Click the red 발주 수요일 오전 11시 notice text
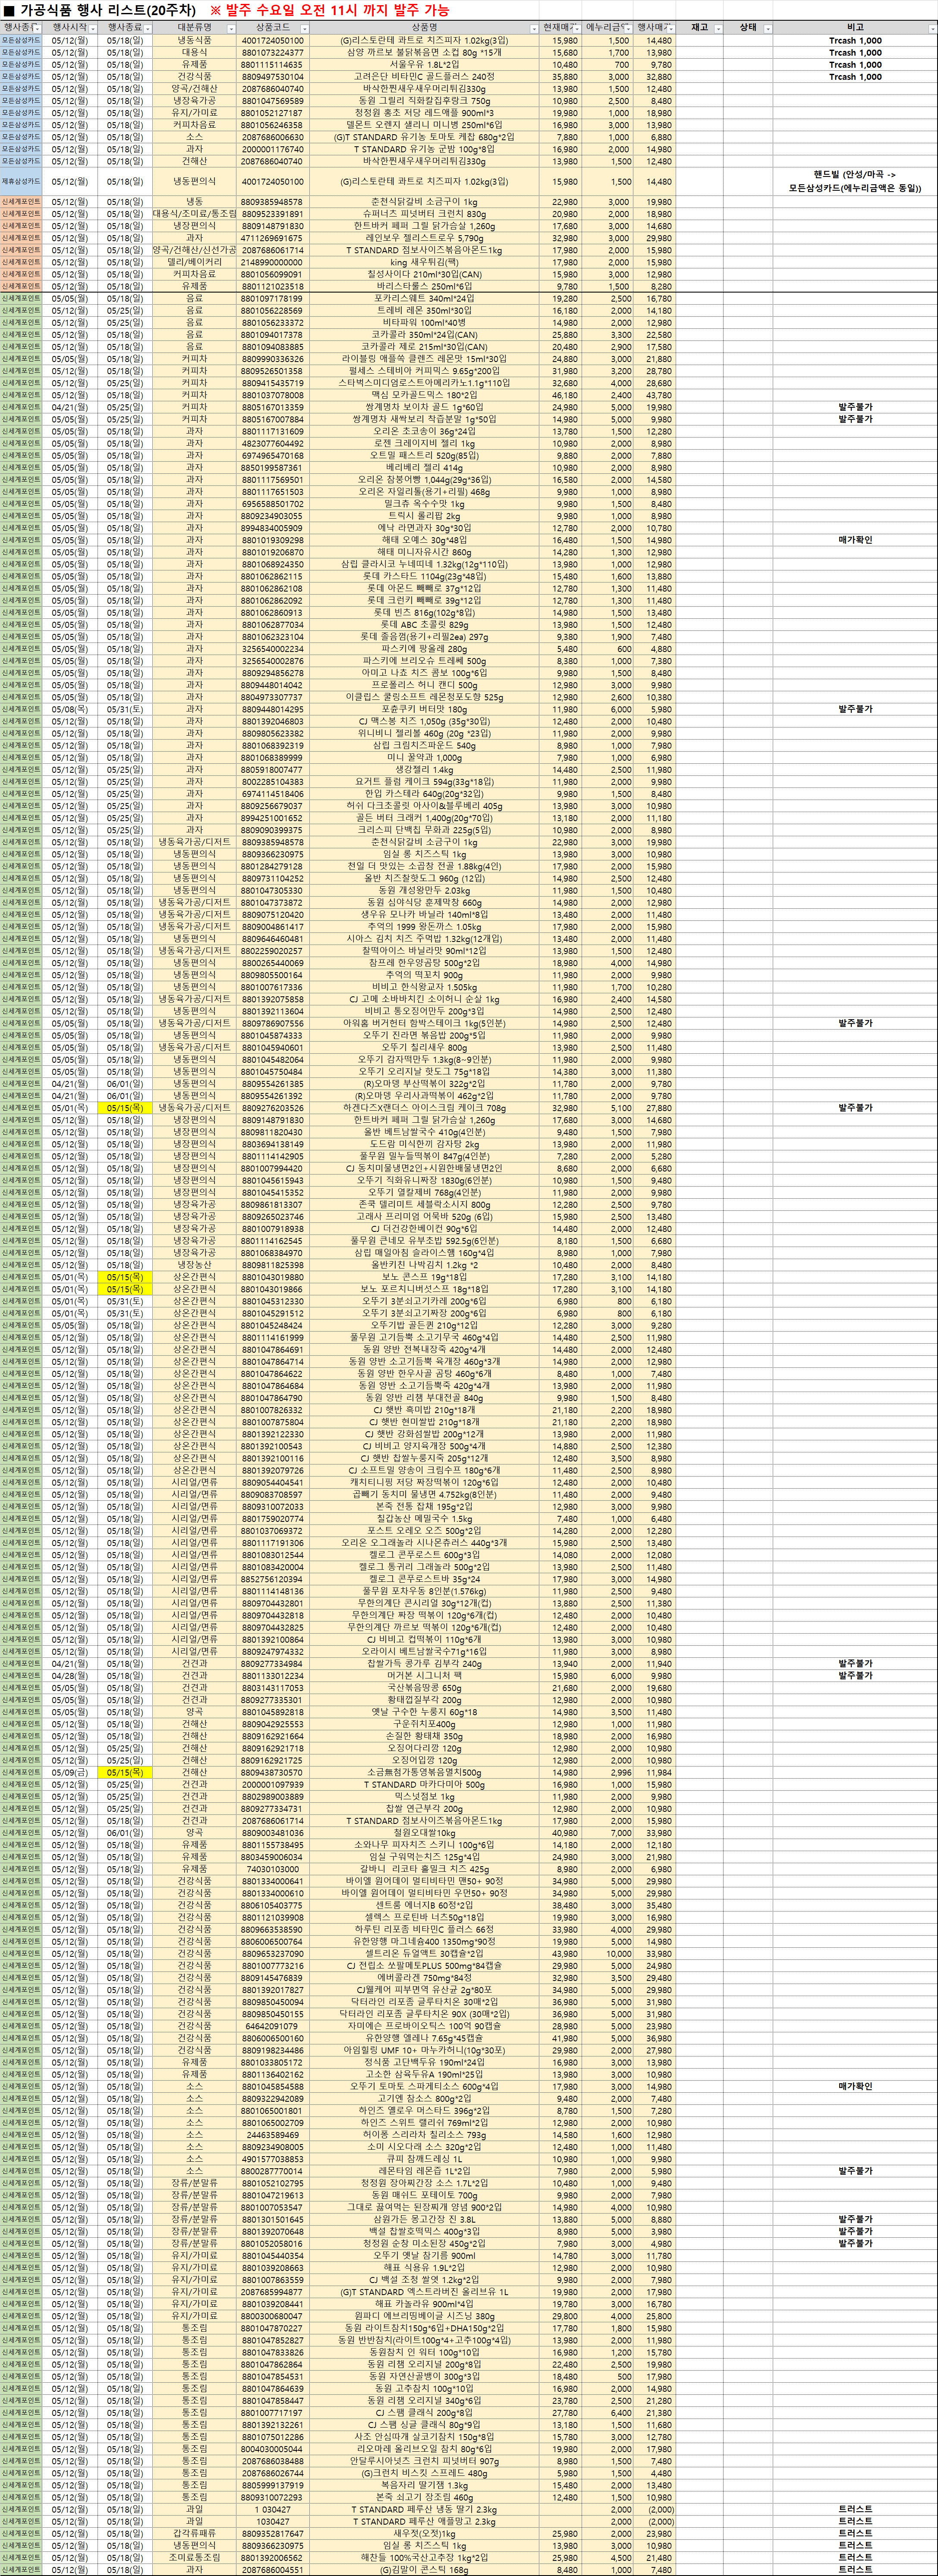Image resolution: width=938 pixels, height=2576 pixels. (330, 10)
